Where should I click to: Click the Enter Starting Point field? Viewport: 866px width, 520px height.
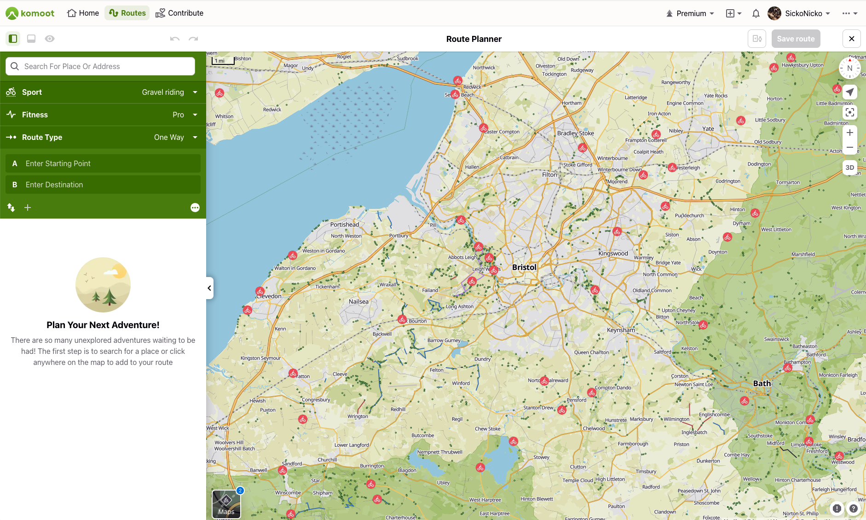click(103, 163)
